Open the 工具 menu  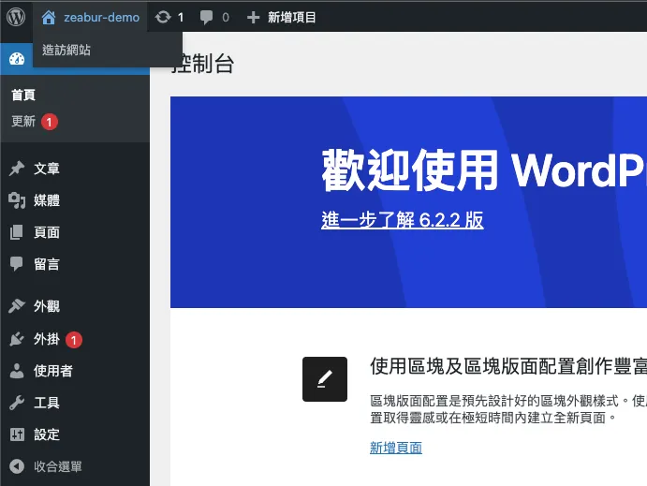pyautogui.click(x=47, y=403)
